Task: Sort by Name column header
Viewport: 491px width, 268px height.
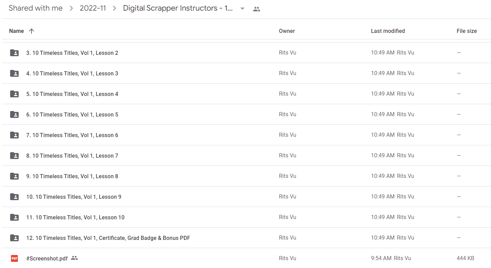Action: coord(16,31)
